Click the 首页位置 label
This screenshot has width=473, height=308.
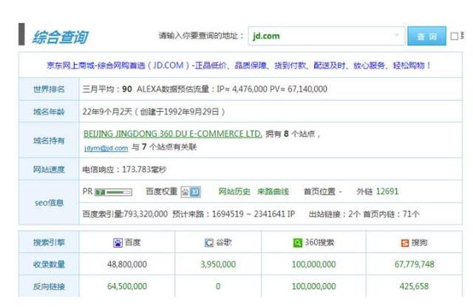[319, 192]
